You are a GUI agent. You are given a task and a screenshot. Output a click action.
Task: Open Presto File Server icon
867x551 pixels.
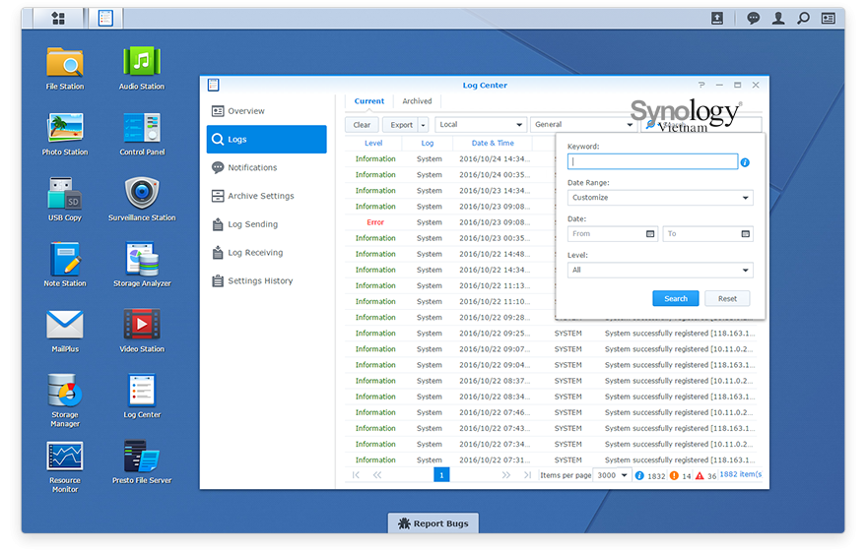pyautogui.click(x=142, y=457)
